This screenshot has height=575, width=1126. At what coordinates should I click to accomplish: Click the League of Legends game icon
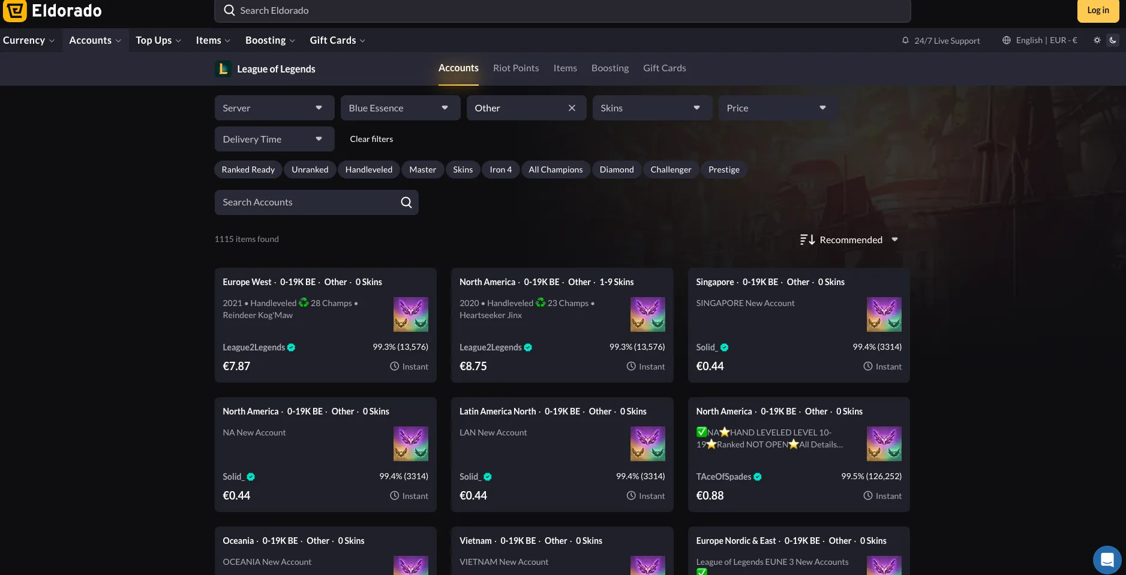223,68
